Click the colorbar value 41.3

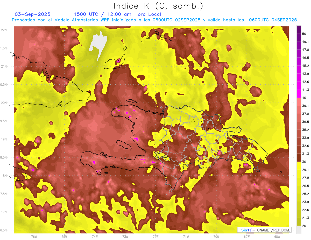pyautogui.click(x=306, y=90)
